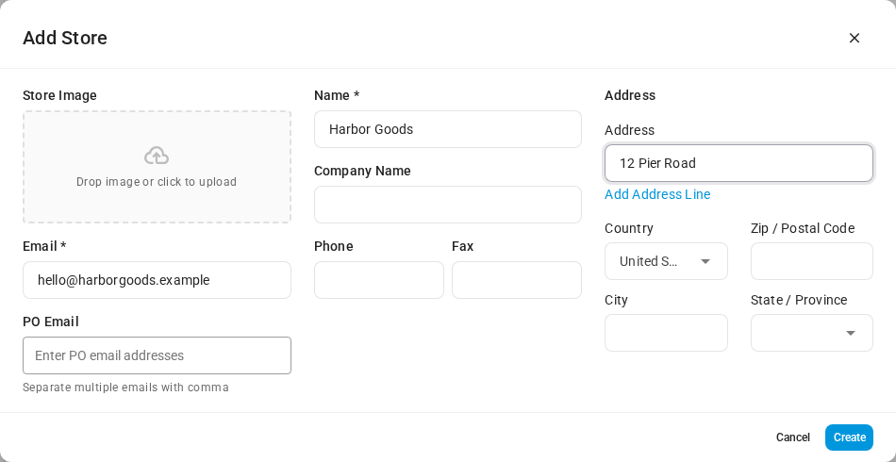
Task: Click the 'PO Email' label
Action: (50, 322)
